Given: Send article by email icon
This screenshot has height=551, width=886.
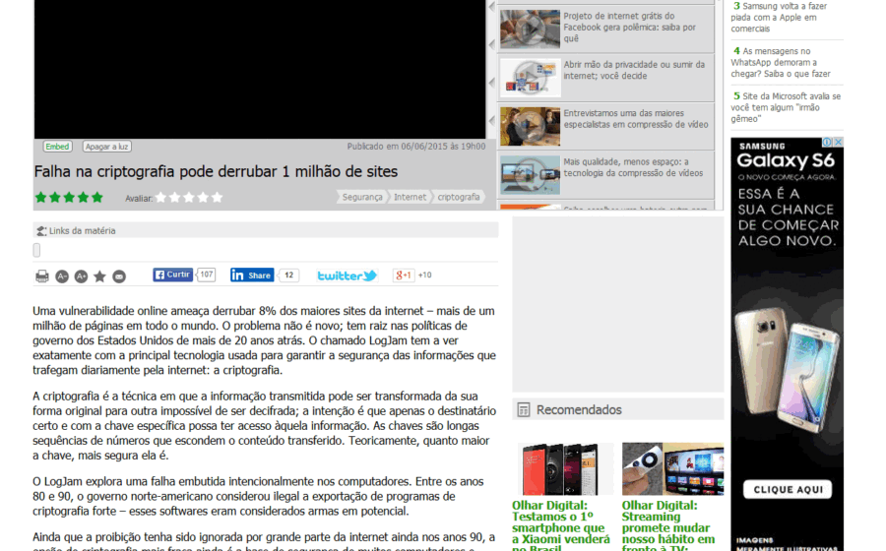Looking at the screenshot, I should pyautogui.click(x=119, y=276).
